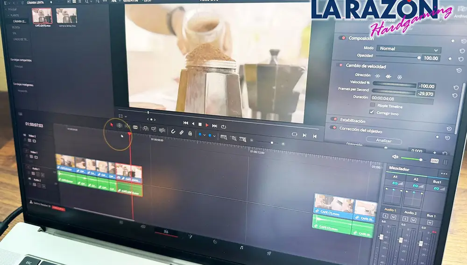Click the Play Reverse button

pos(193,123)
